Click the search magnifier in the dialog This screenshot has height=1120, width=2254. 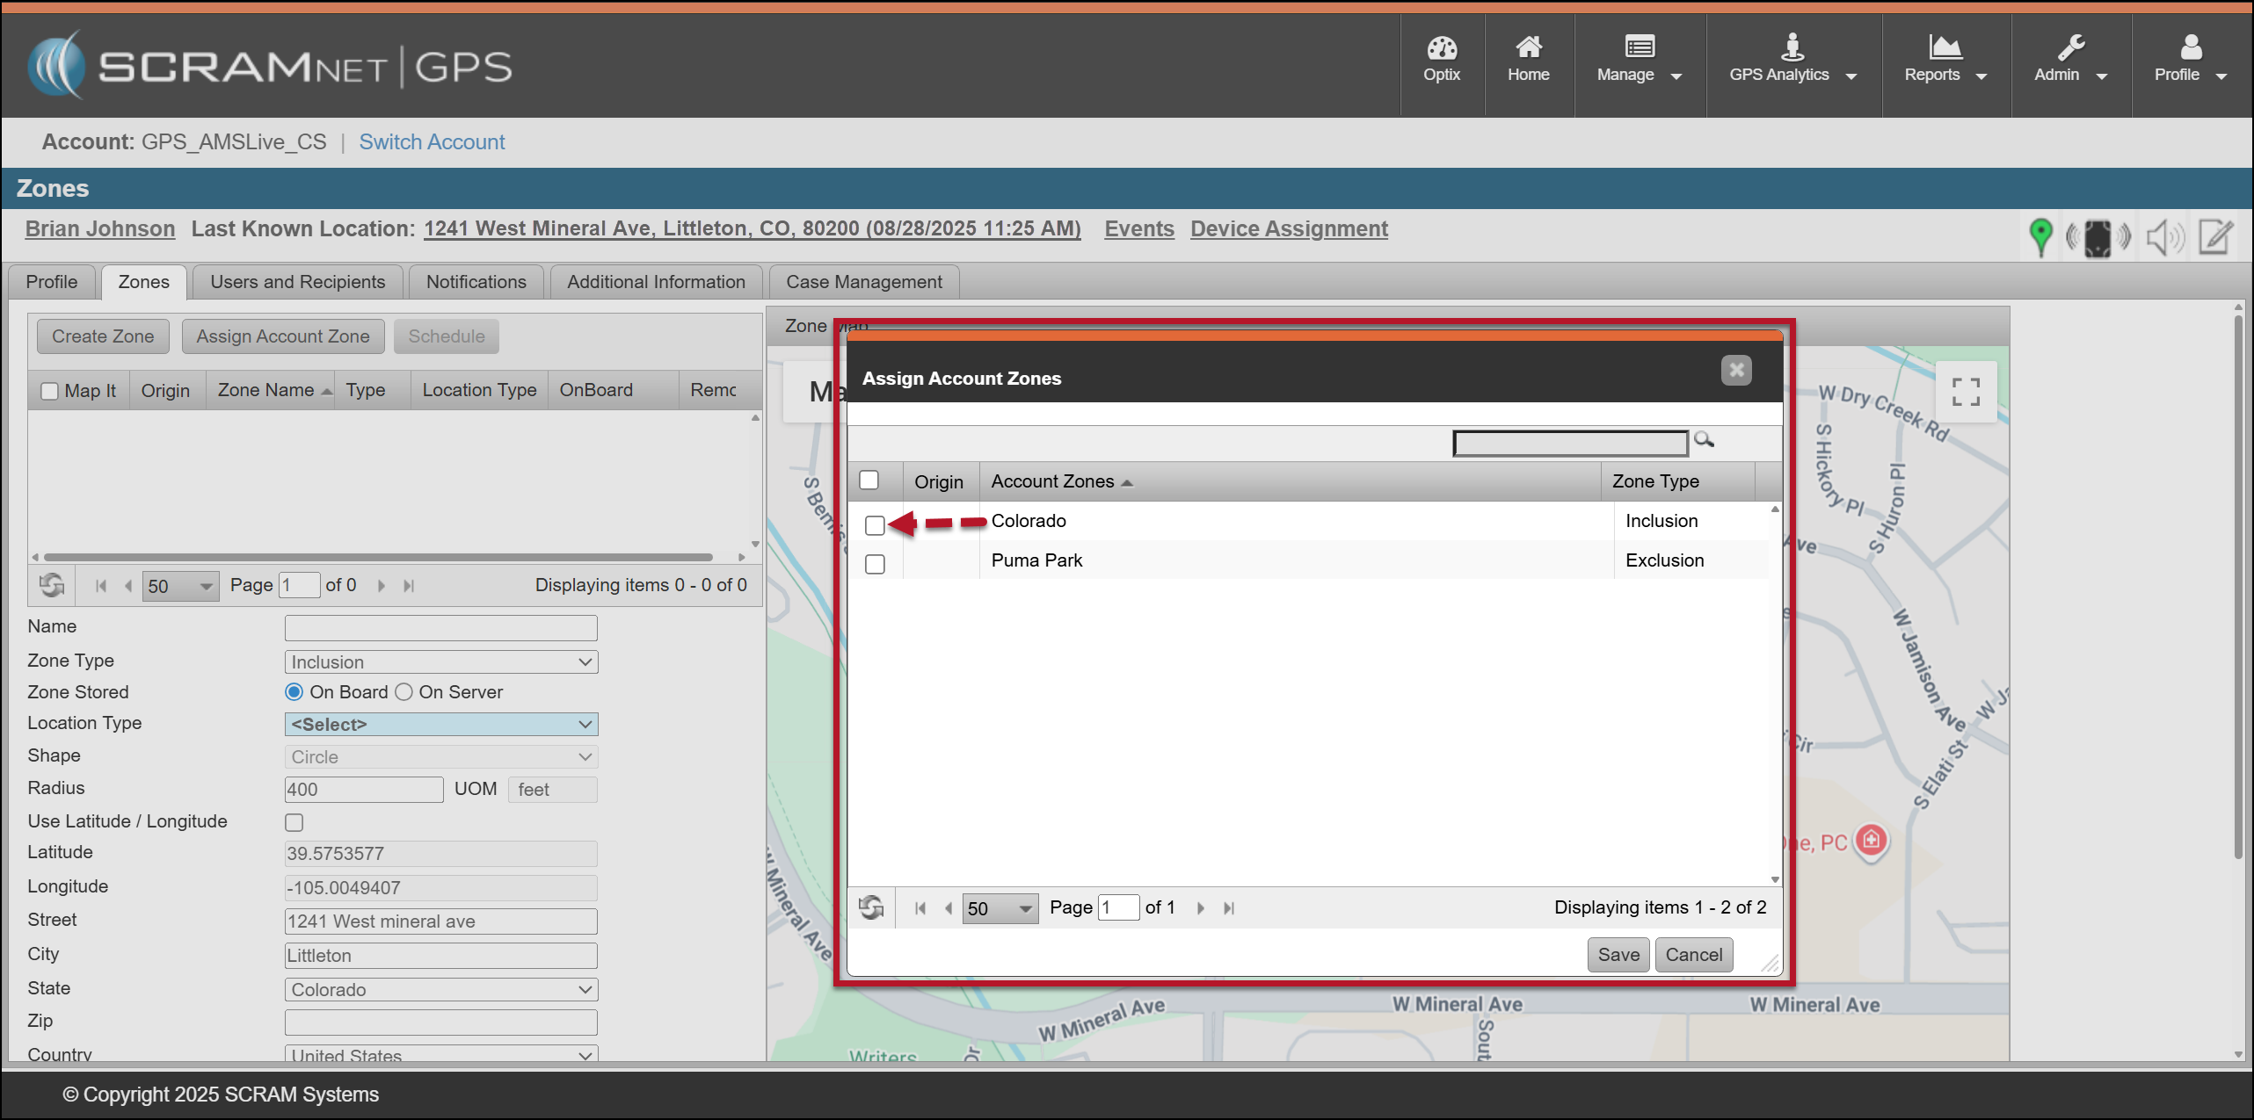(1704, 439)
